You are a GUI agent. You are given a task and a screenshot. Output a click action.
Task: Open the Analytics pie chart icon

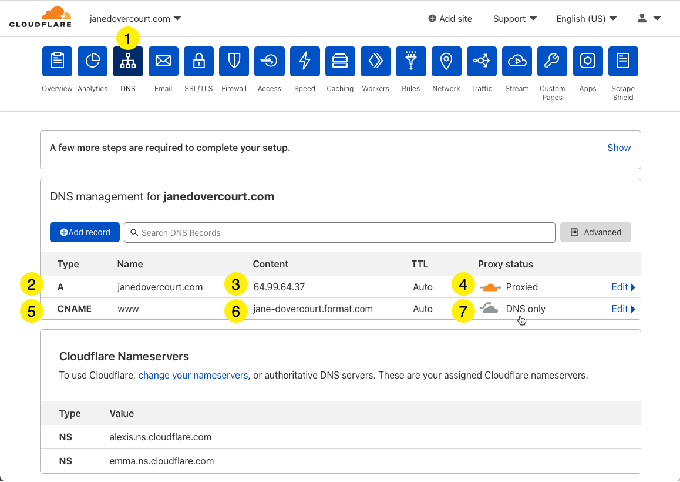click(x=92, y=61)
